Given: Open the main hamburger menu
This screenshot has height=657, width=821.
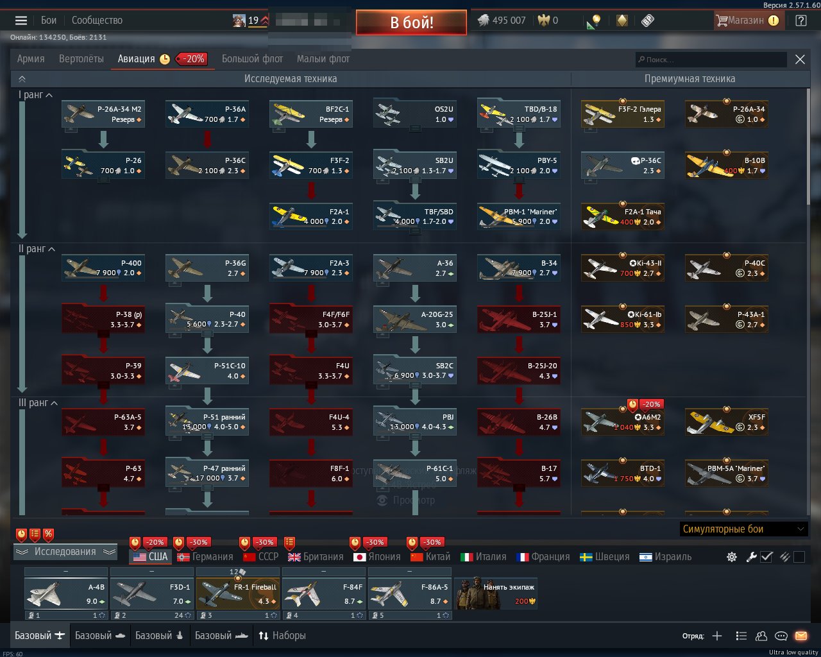Looking at the screenshot, I should click(21, 21).
